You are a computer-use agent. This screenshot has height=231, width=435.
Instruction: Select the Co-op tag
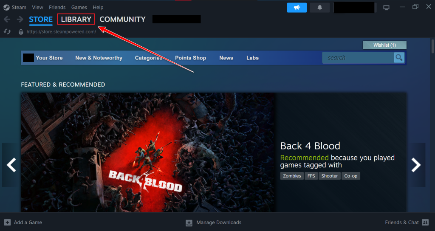(x=350, y=176)
